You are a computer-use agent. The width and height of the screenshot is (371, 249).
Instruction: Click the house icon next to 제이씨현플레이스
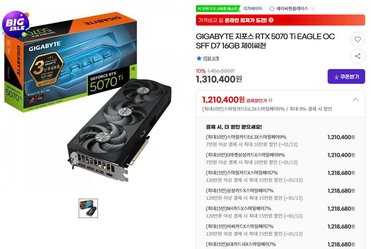click(x=272, y=9)
